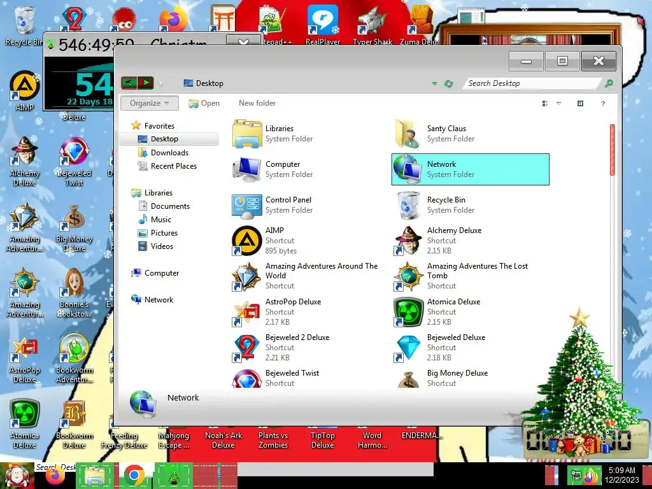Image resolution: width=652 pixels, height=489 pixels.
Task: Select Favorites in the navigation pane
Action: [x=153, y=125]
